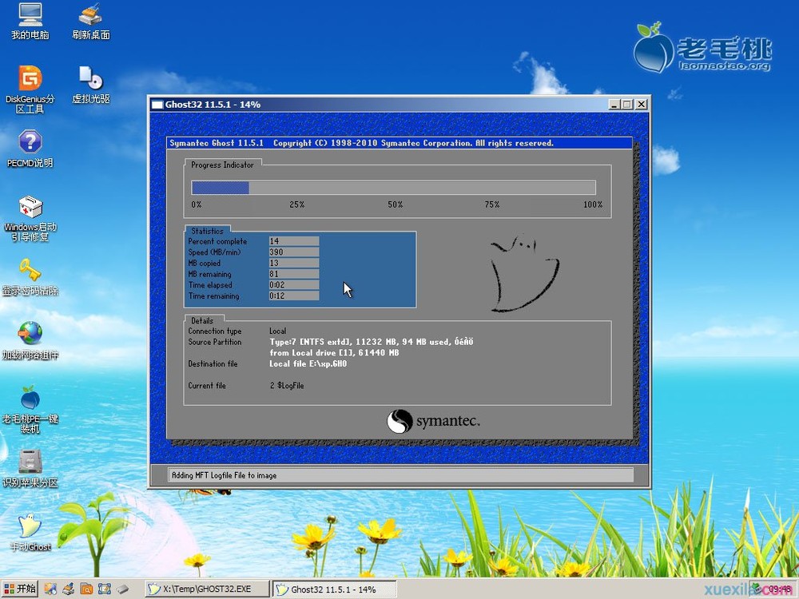The image size is (799, 599).
Task: Click the refresh desktop shortcut icon
Action: coord(90,16)
